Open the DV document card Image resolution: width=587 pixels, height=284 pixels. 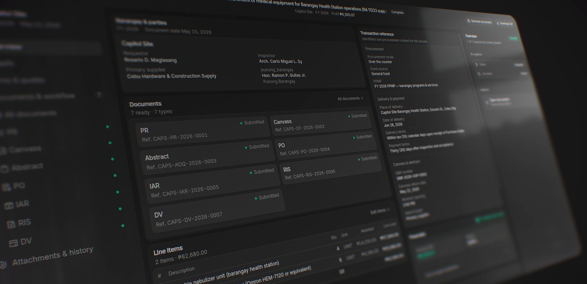point(217,211)
